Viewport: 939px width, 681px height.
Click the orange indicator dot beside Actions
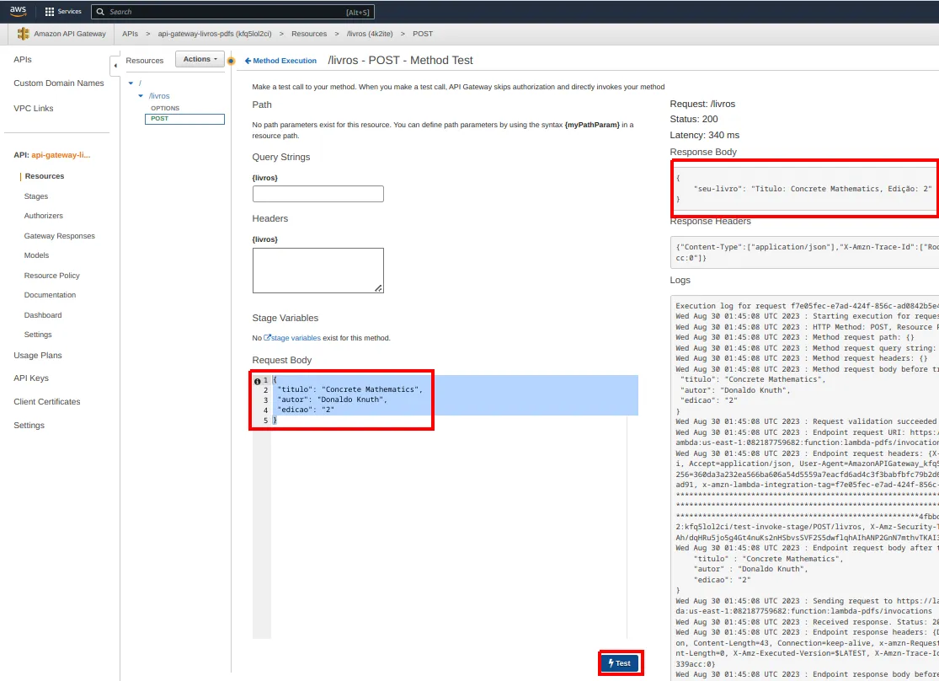pyautogui.click(x=231, y=61)
